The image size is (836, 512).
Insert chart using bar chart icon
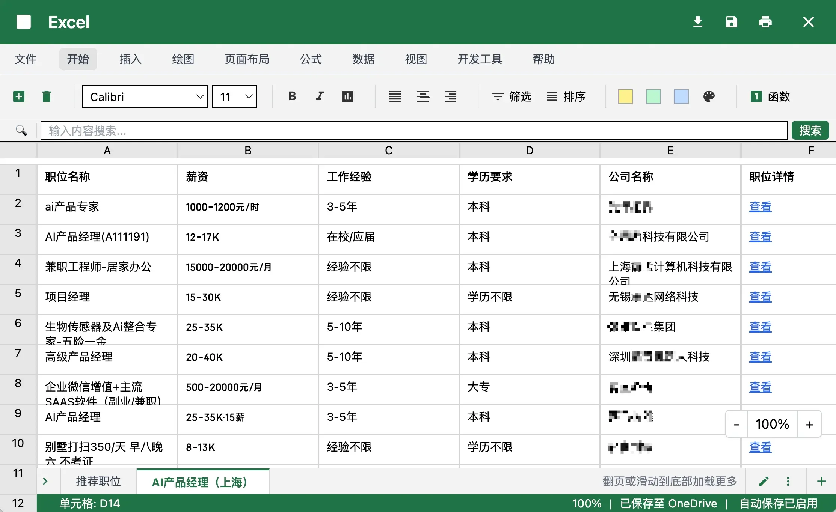pyautogui.click(x=347, y=96)
